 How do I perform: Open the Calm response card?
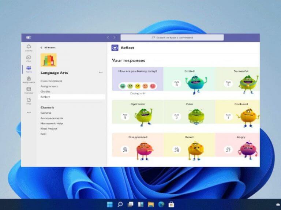pyautogui.click(x=190, y=112)
